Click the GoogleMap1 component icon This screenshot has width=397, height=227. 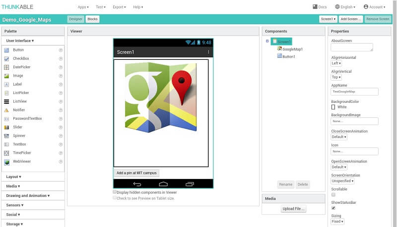(x=279, y=48)
